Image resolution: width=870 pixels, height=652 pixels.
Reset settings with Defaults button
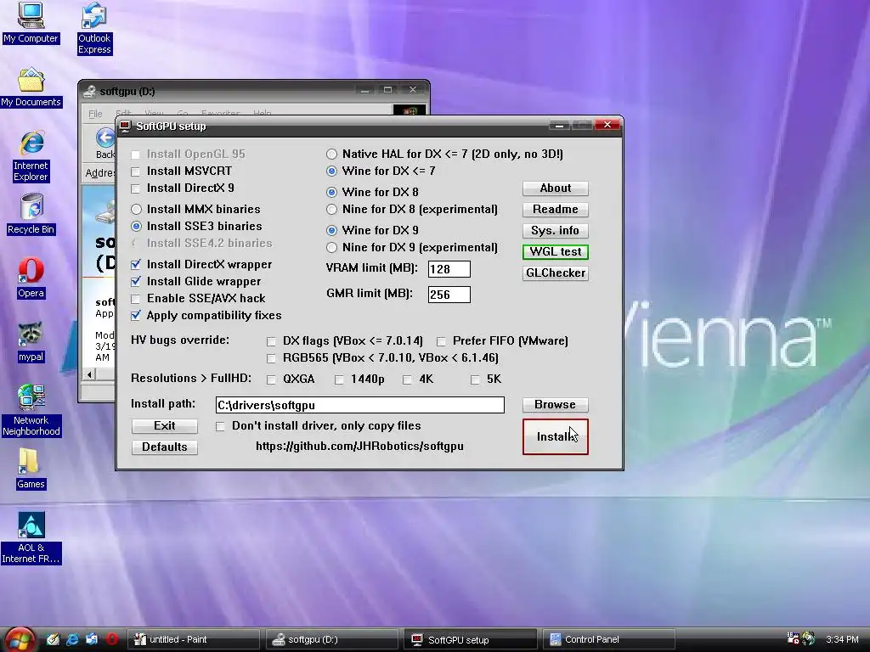click(x=165, y=447)
